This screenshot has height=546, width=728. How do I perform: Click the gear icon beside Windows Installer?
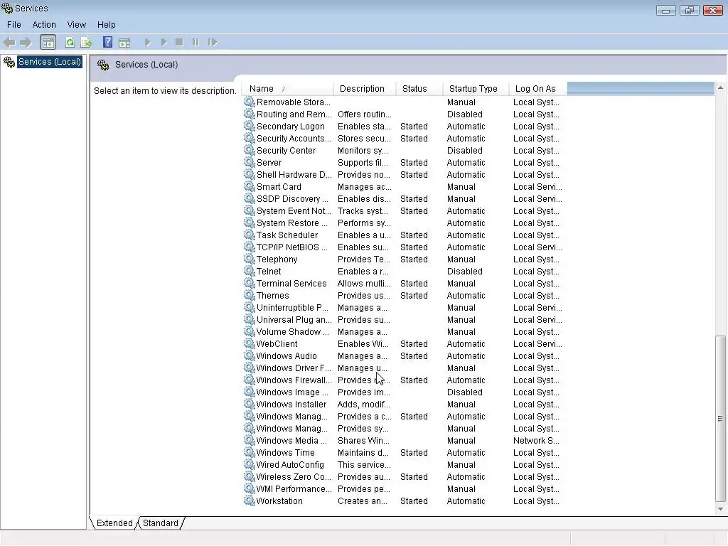[250, 404]
